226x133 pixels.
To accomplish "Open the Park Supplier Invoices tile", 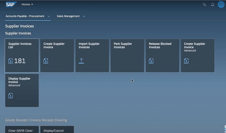I will tap(127, 55).
